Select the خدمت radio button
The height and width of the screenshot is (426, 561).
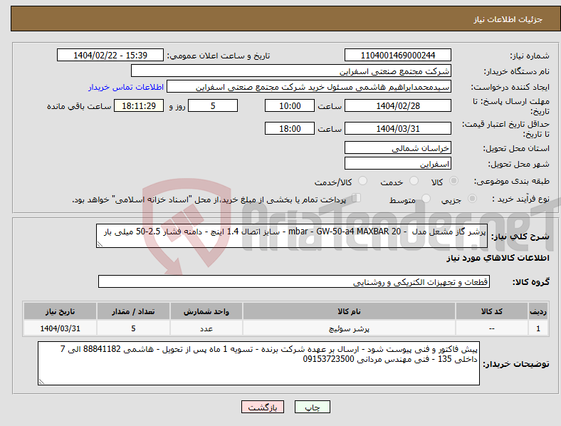[414, 181]
